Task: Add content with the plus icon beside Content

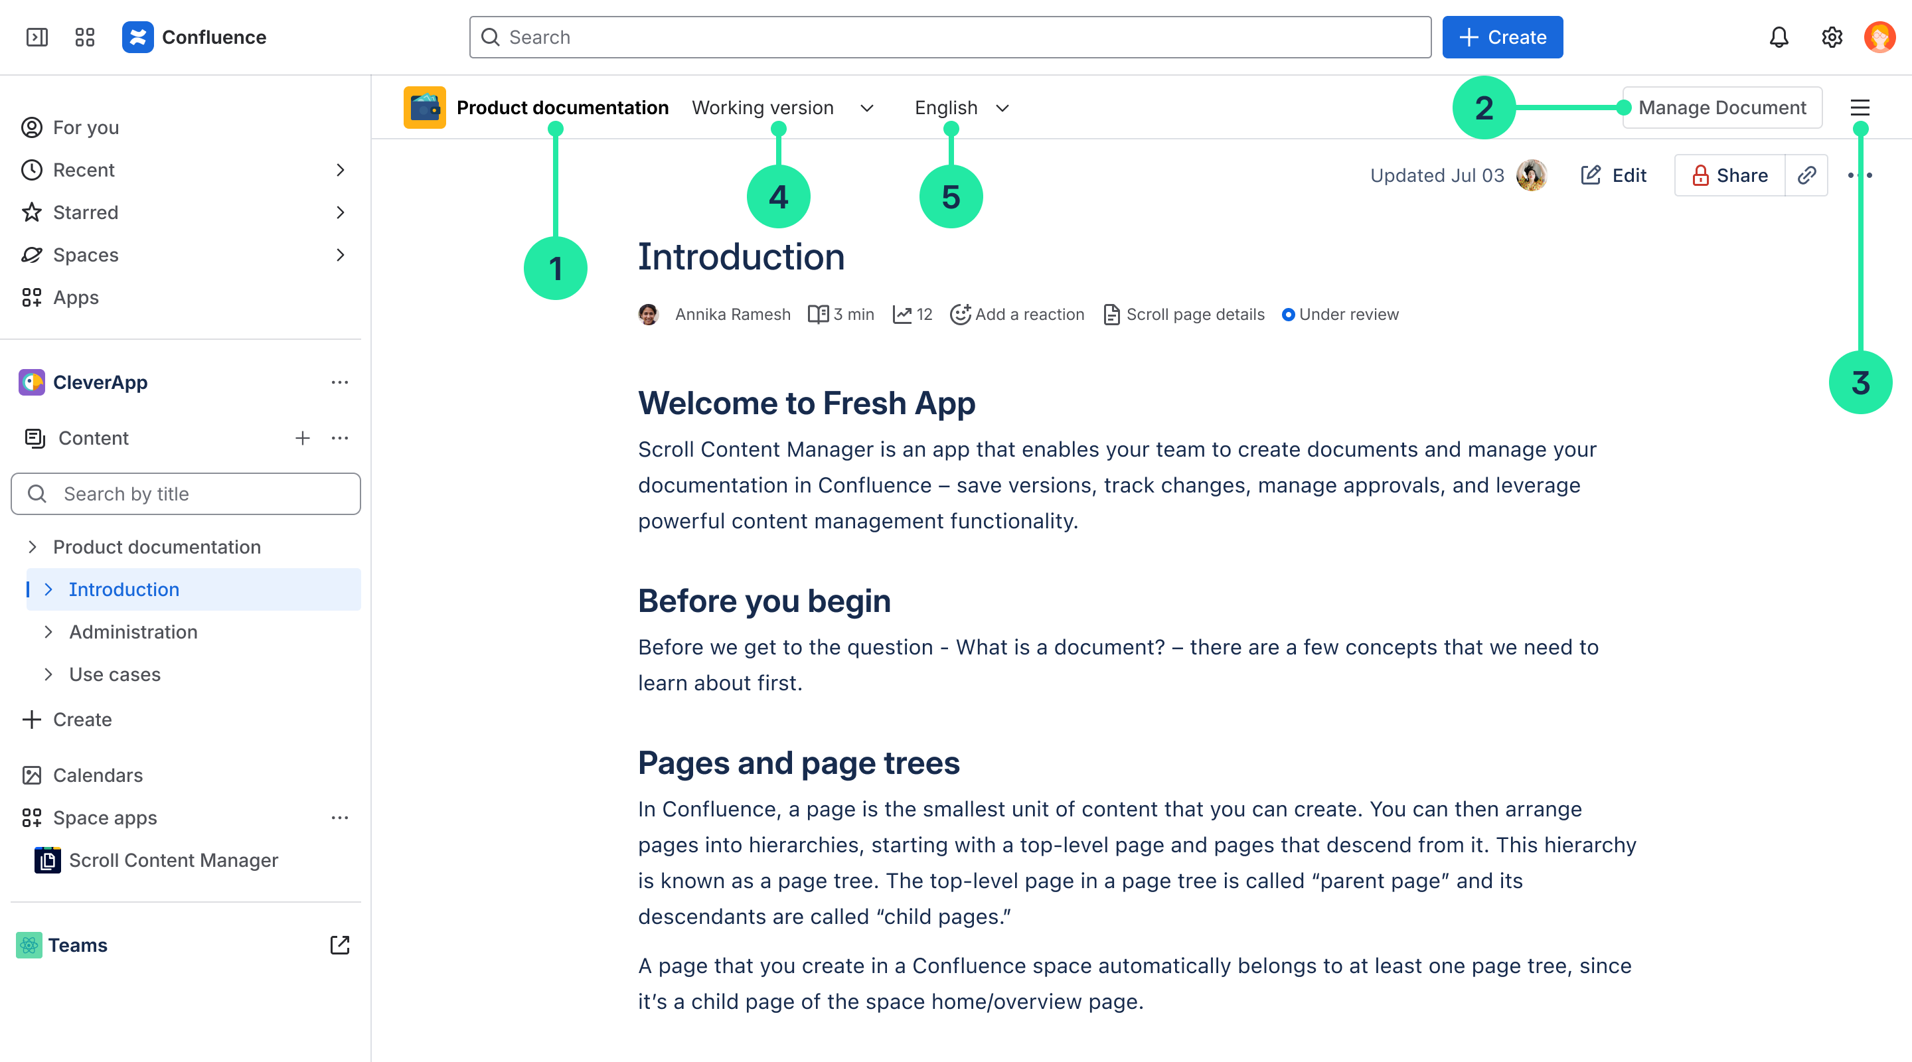Action: point(302,438)
